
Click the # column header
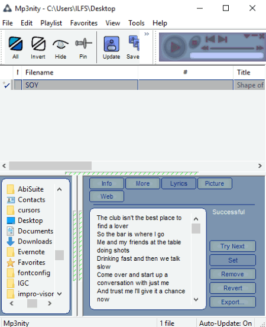point(186,72)
